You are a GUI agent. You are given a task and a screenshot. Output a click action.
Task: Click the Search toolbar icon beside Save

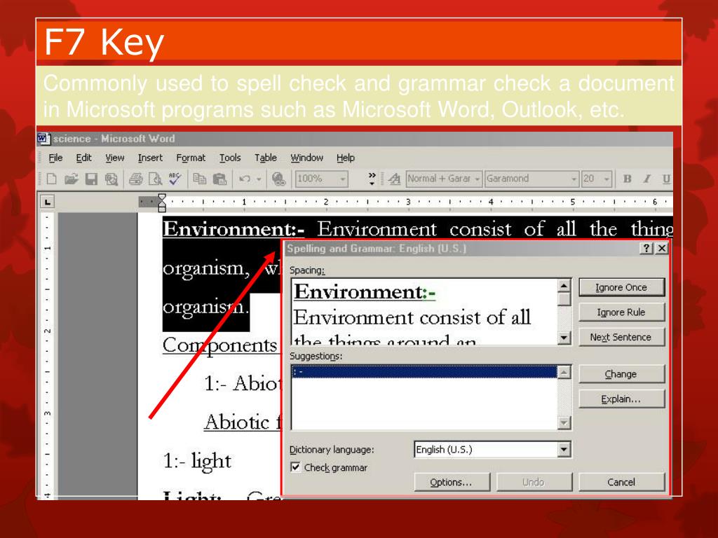pyautogui.click(x=111, y=179)
